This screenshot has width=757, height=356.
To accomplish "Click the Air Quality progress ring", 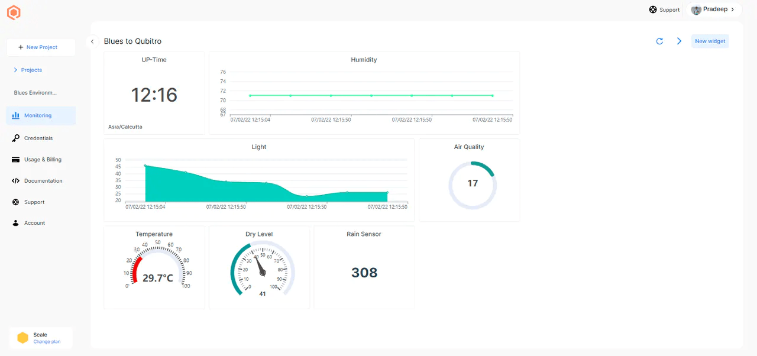I will 472,183.
